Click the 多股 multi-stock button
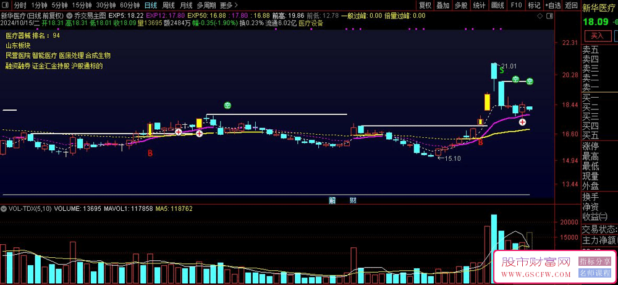Image resolution: width=618 pixels, height=285 pixels. 461,6
